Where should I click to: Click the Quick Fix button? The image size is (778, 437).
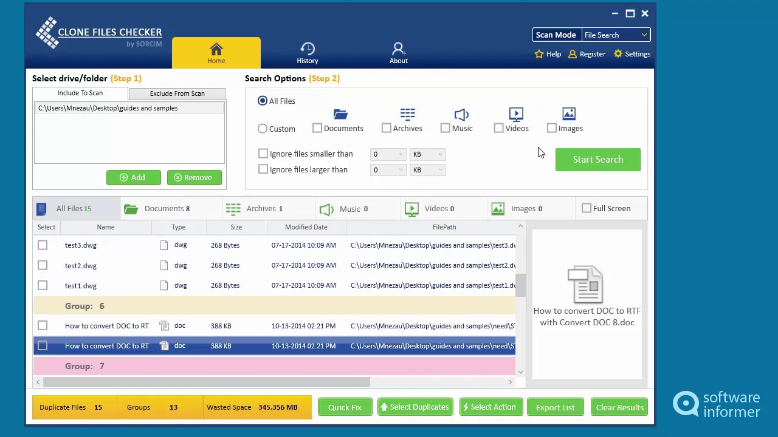pyautogui.click(x=345, y=407)
